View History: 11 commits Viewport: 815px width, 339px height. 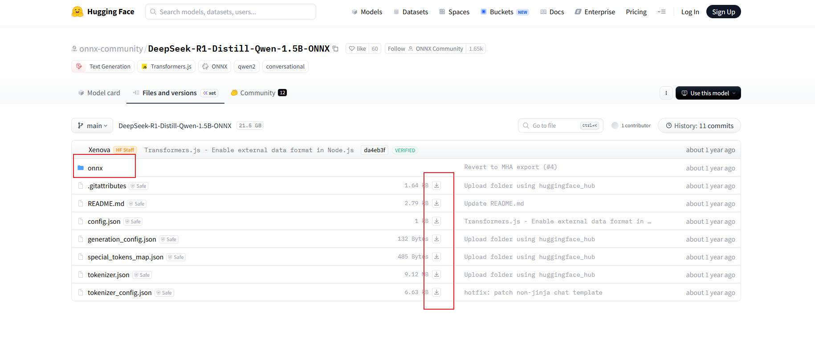point(699,125)
